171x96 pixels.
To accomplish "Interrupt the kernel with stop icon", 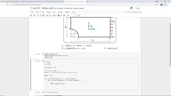I will (59, 15).
